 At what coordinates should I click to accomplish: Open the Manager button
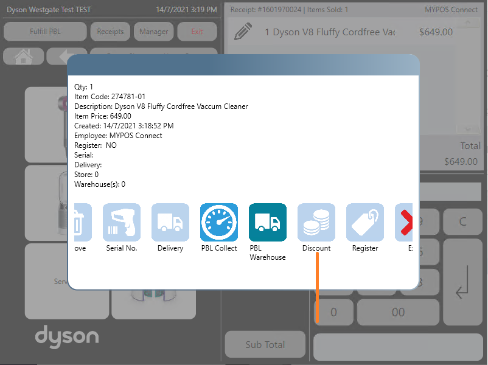(x=154, y=32)
